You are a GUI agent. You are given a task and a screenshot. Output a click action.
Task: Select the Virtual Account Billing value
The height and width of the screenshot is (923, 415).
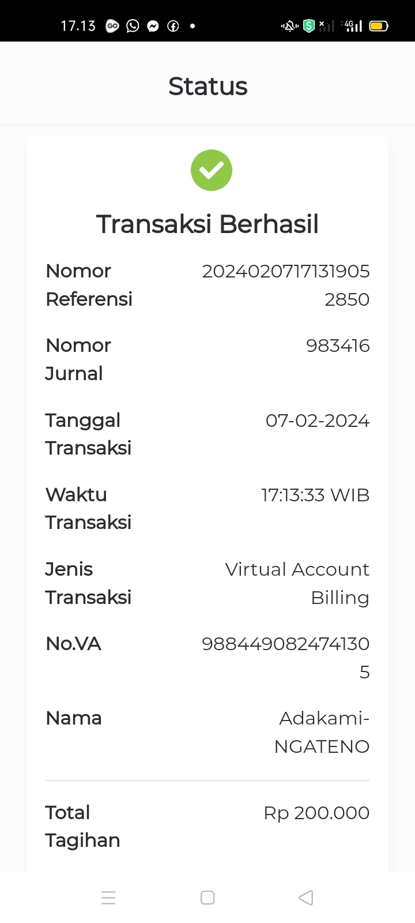(x=297, y=583)
